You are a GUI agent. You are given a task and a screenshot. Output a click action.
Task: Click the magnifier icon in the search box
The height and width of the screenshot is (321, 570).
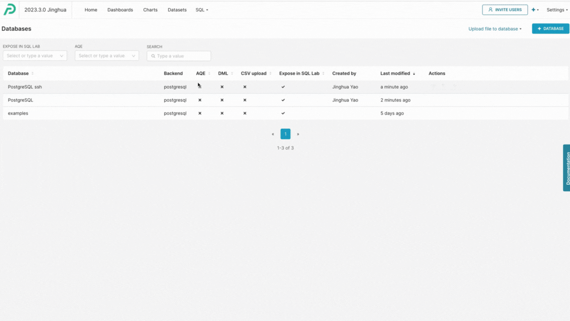153,56
